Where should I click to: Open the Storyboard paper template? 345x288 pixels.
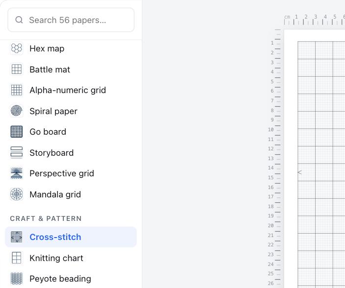pyautogui.click(x=71, y=153)
